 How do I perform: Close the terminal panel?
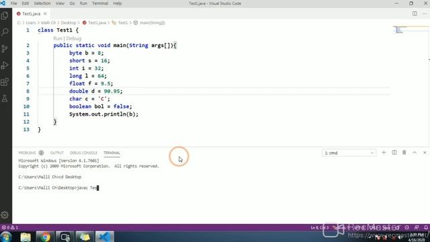point(425,153)
